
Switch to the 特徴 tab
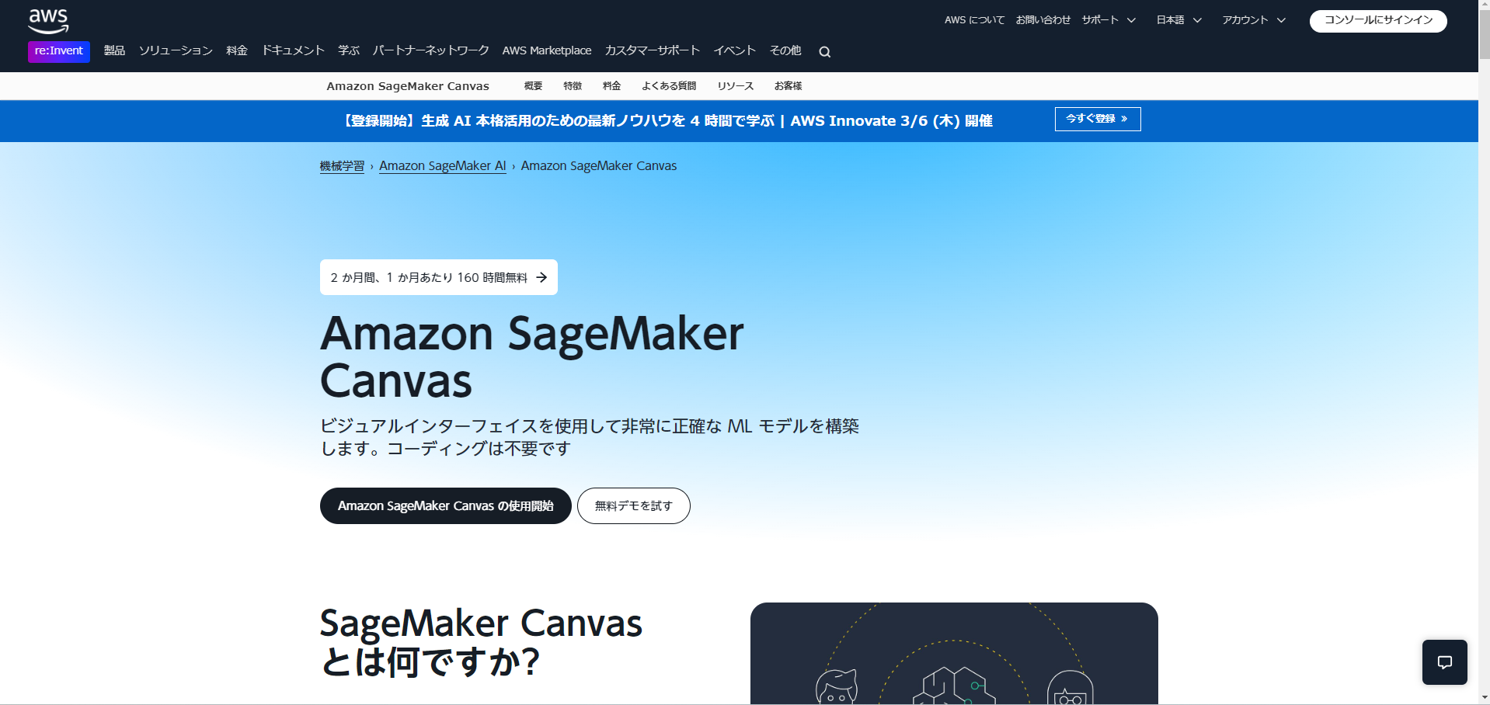[x=573, y=86]
